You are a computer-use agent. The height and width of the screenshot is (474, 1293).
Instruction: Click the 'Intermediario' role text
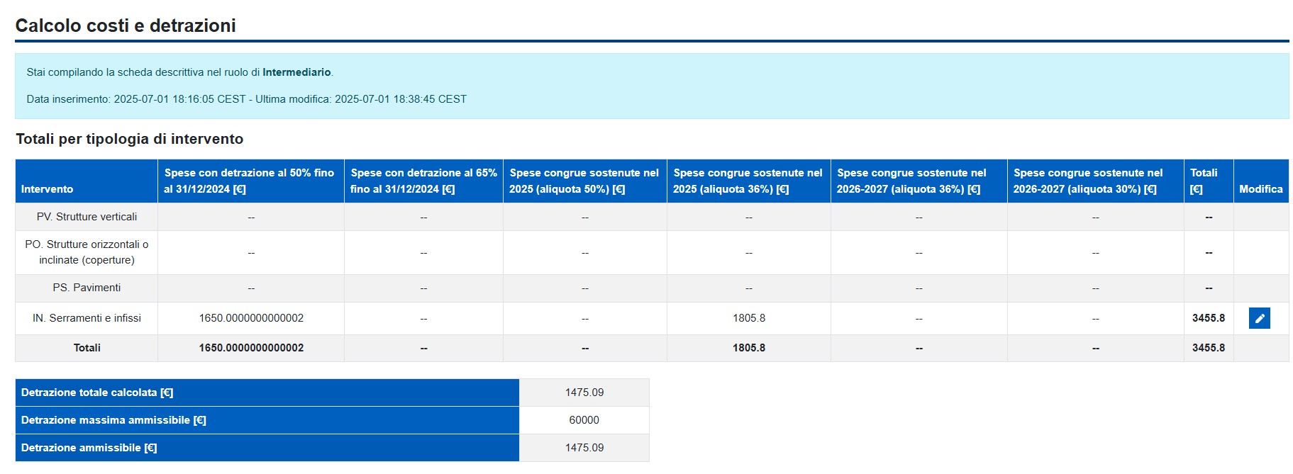[296, 72]
